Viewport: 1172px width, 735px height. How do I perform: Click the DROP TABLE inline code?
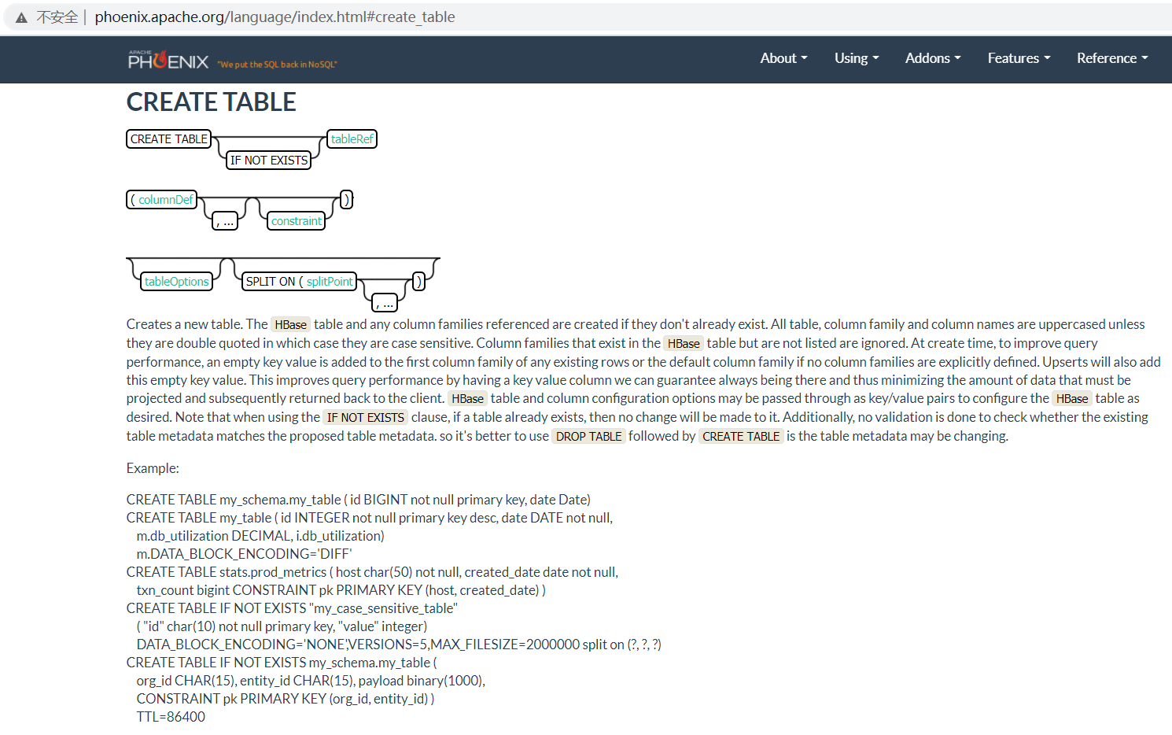[589, 436]
